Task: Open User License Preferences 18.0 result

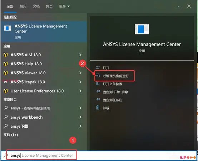Action: [x=44, y=91]
